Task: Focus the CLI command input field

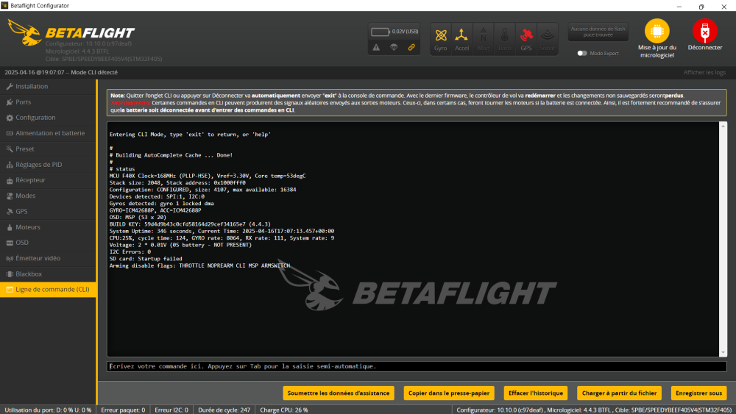Action: 416,366
